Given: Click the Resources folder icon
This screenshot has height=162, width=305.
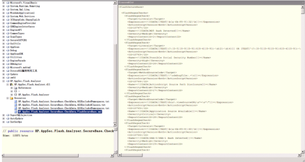Looking at the screenshot, I should tap(12, 98).
